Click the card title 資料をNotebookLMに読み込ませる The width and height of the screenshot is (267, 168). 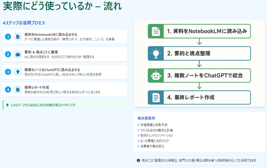pyautogui.click(x=51, y=34)
